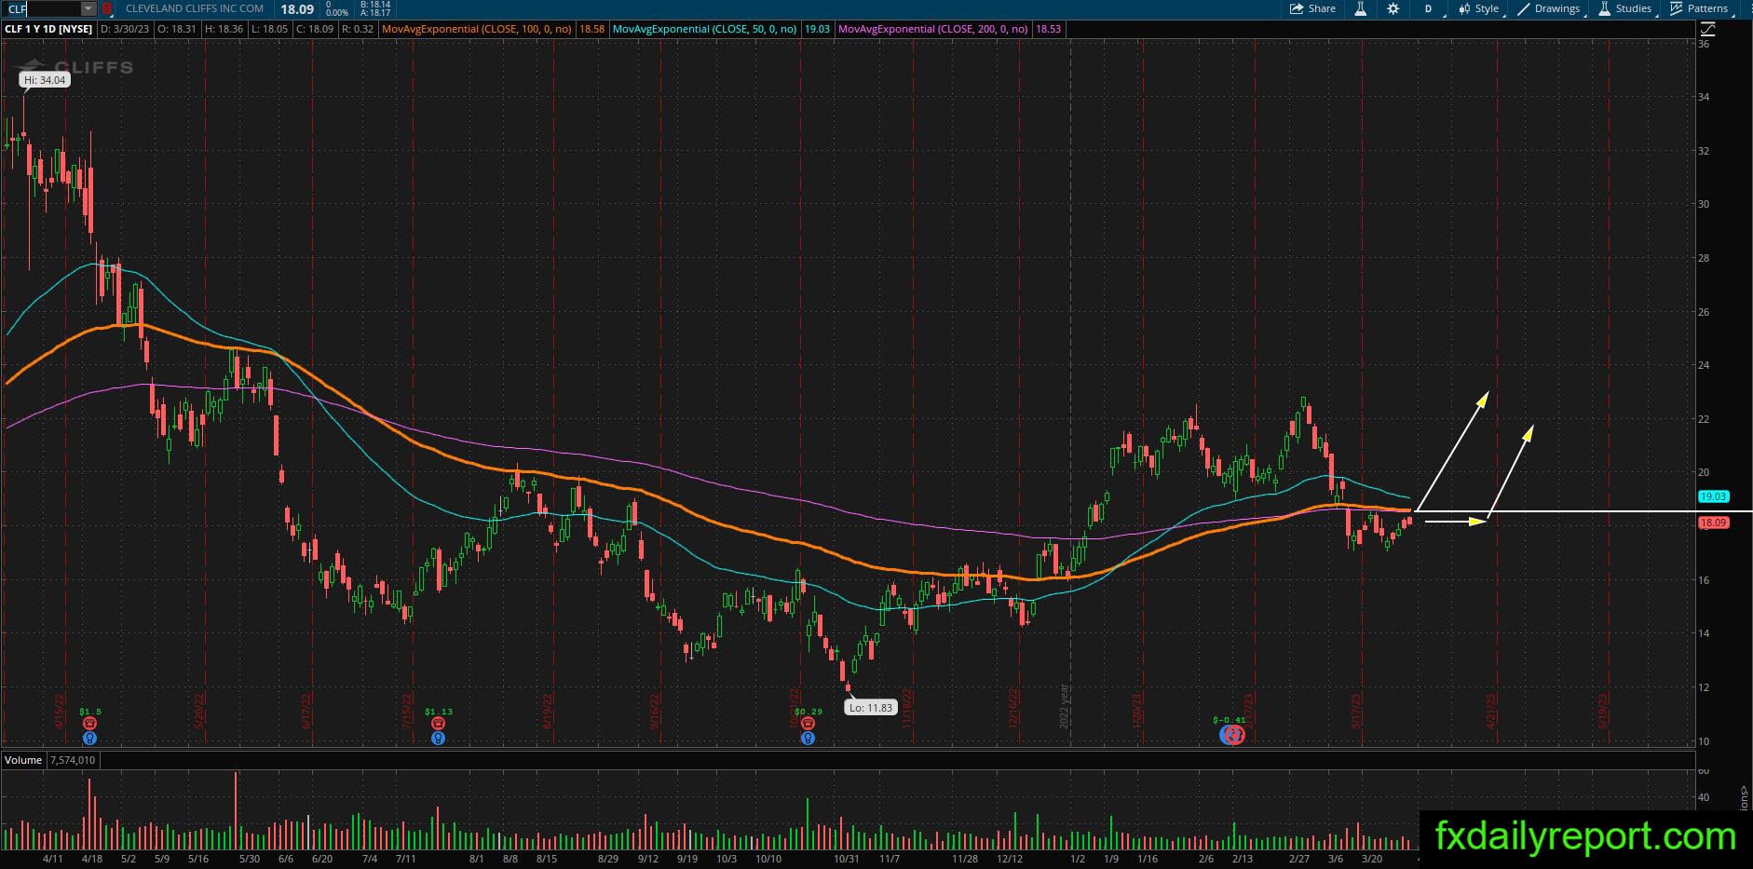Open Edit Studies flask icon beside Share

click(x=1361, y=8)
